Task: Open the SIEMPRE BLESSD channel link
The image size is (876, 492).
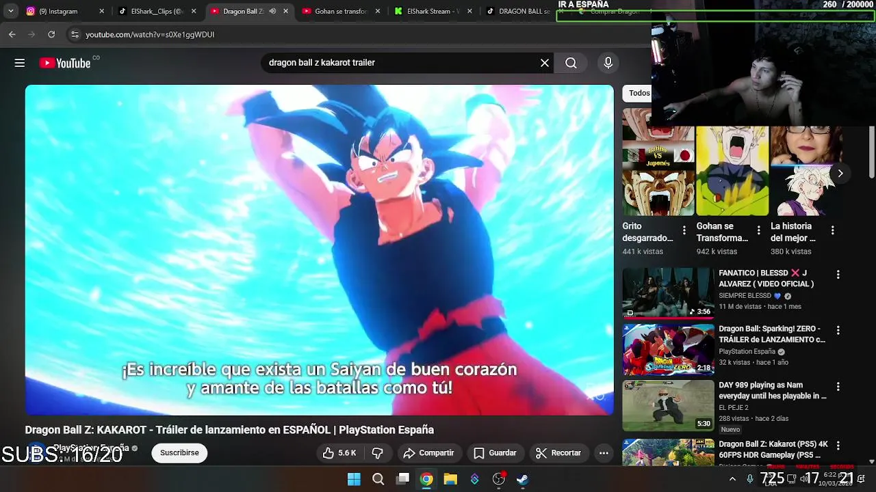Action: pos(745,296)
